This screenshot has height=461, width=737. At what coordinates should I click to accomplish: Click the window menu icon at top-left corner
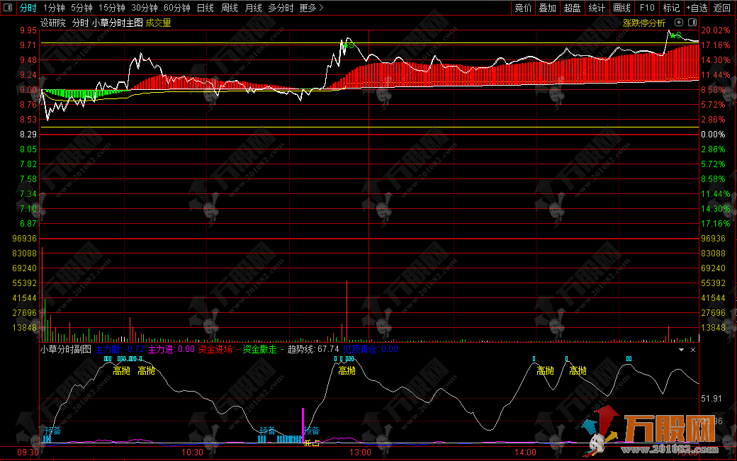click(x=7, y=8)
